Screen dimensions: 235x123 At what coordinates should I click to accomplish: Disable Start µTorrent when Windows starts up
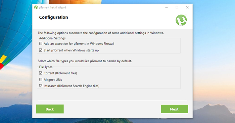(41, 50)
